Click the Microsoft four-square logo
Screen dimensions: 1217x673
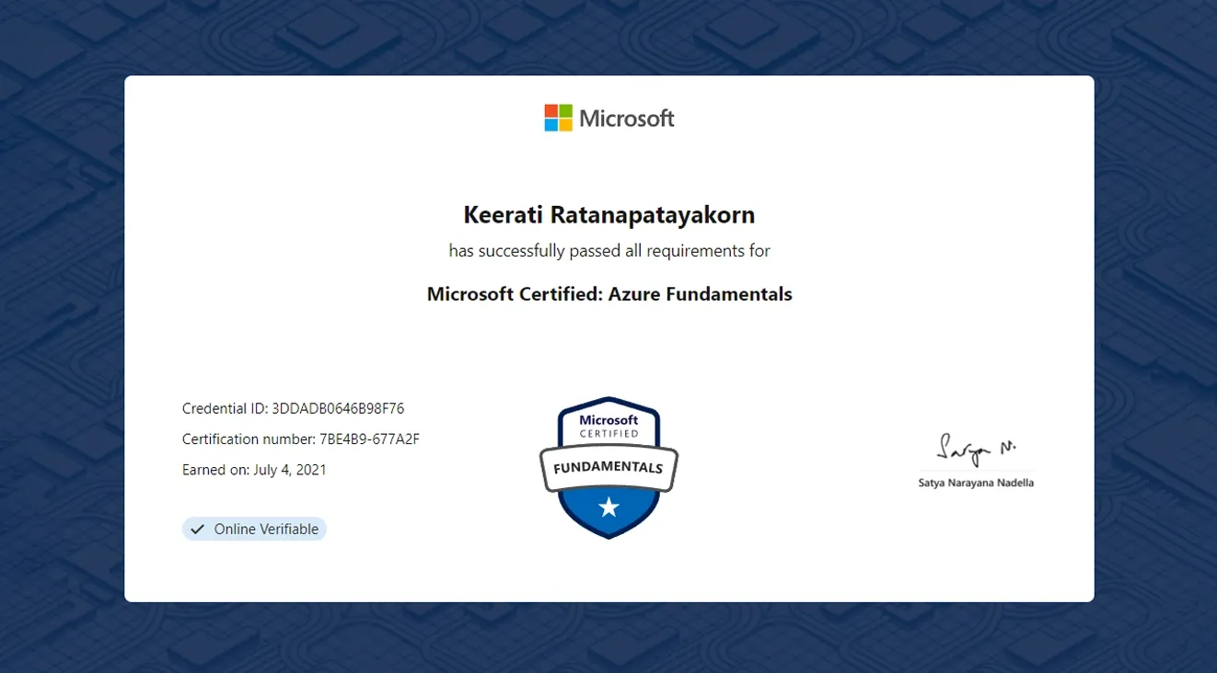click(558, 118)
